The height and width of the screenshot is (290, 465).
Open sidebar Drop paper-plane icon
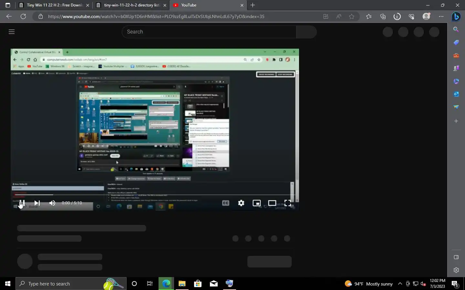[456, 107]
